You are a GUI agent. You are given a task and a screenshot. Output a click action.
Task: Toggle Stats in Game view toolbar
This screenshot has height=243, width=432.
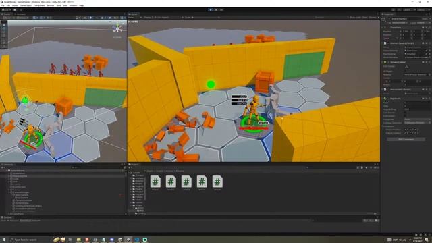(x=364, y=18)
